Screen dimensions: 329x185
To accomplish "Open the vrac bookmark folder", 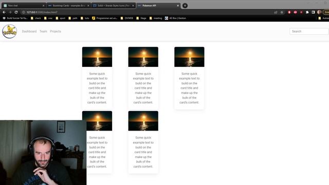I will (48, 18).
